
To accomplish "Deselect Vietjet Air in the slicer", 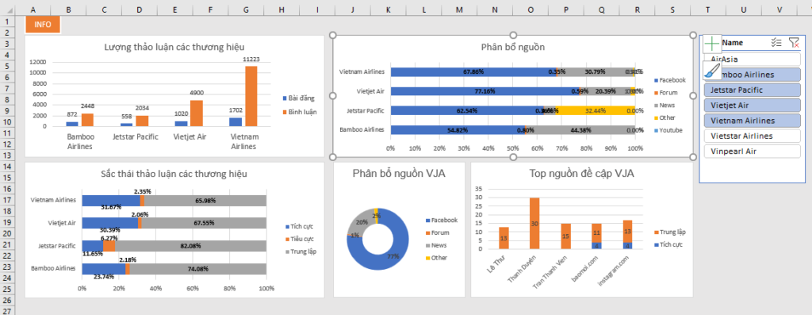I will coord(752,106).
